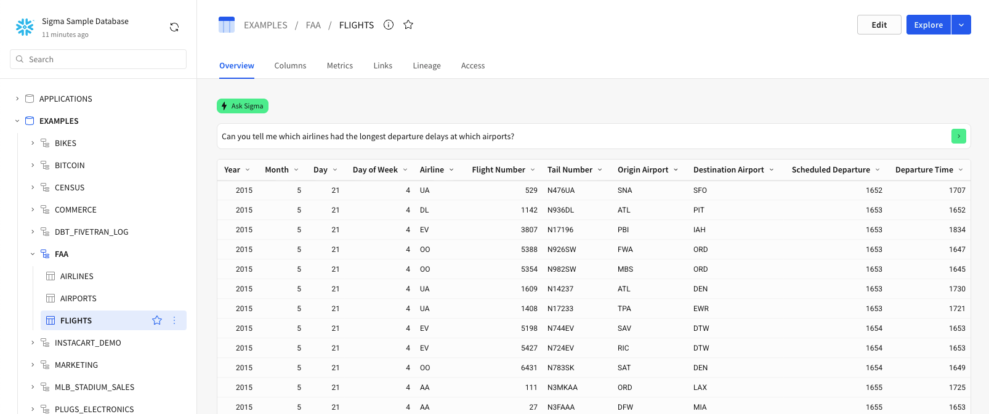Click the BIKES schema icon
The width and height of the screenshot is (989, 414).
point(45,143)
